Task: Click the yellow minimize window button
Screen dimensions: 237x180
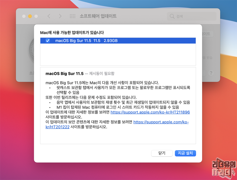Action: (x=30, y=16)
